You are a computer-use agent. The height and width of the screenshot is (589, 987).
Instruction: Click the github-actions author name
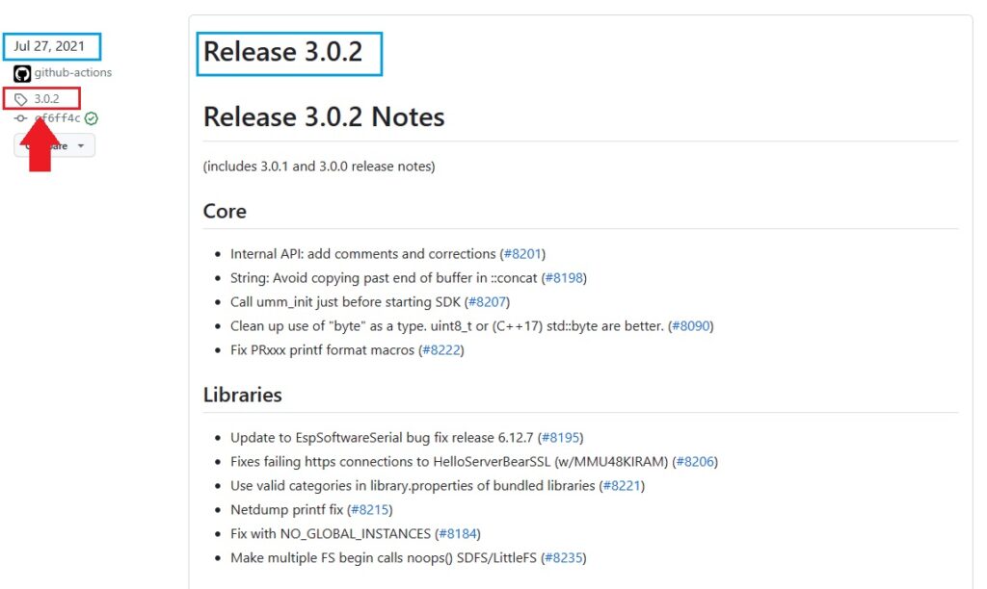coord(72,72)
